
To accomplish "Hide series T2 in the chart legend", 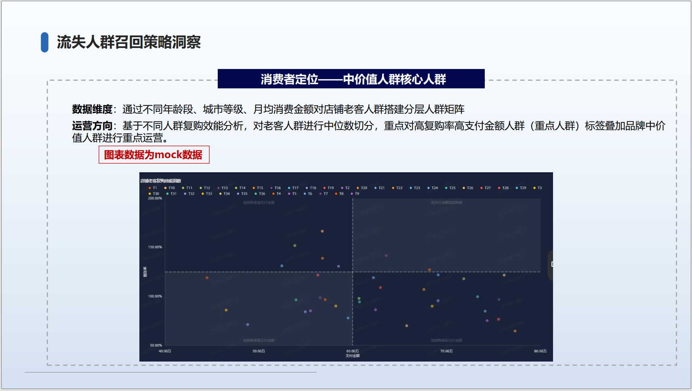I will (345, 188).
